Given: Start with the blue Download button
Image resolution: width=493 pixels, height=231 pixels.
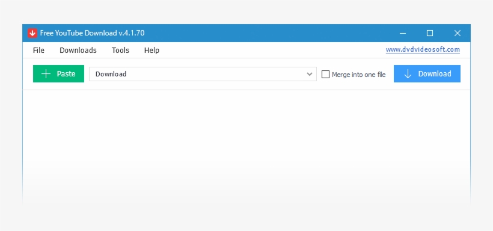Looking at the screenshot, I should point(427,73).
